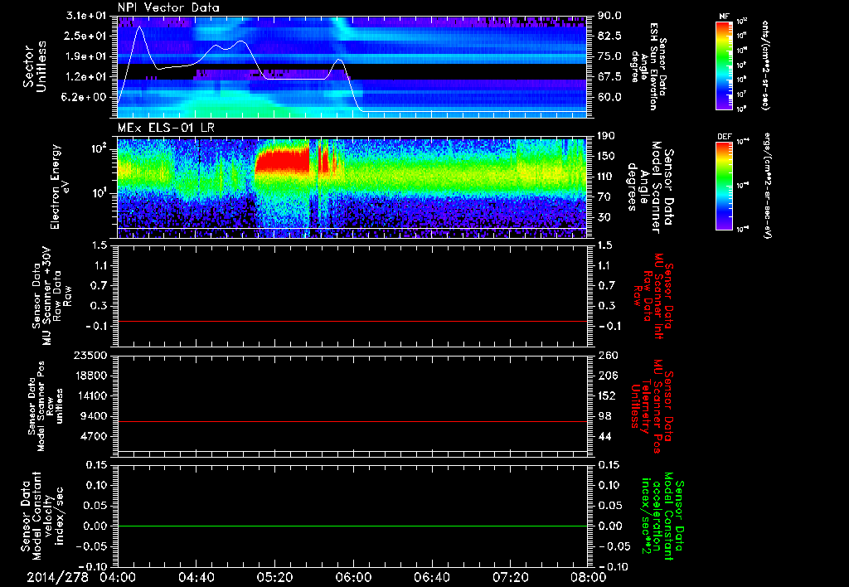Click the green constant velocity line
Viewport: 849px width, 587px height.
[352, 526]
